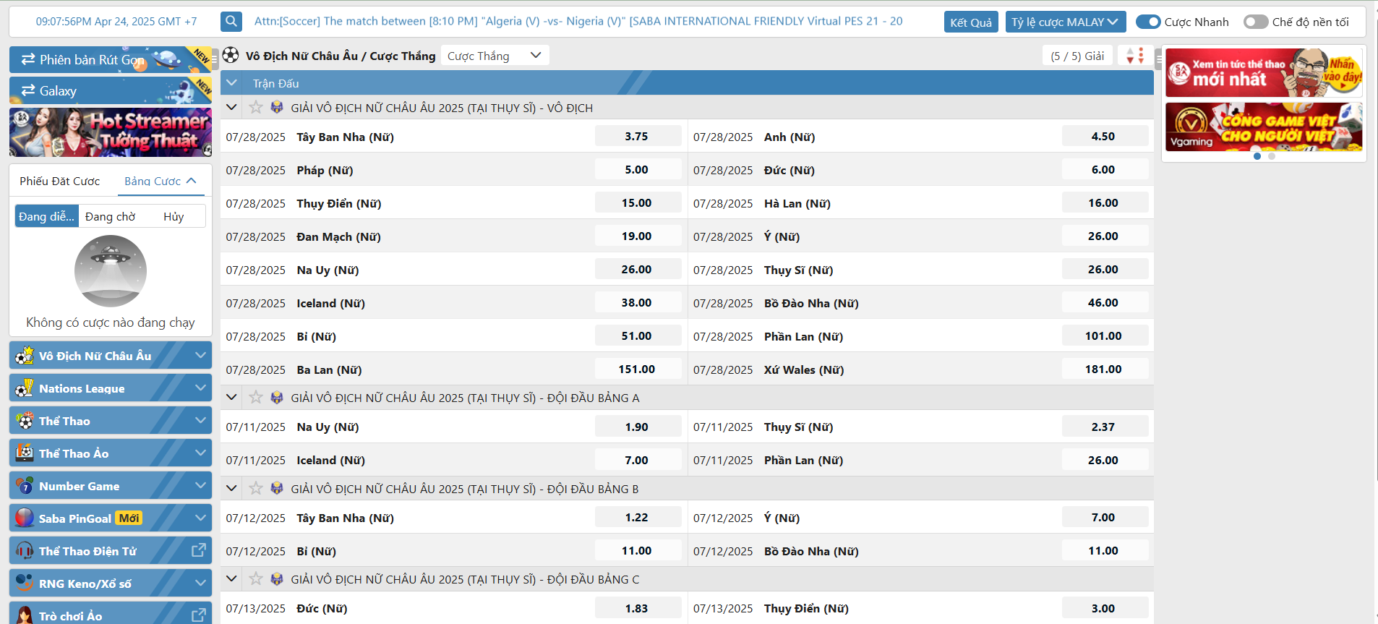1378x624 pixels.
Task: Select the second banner carousel dot
Action: [1272, 156]
